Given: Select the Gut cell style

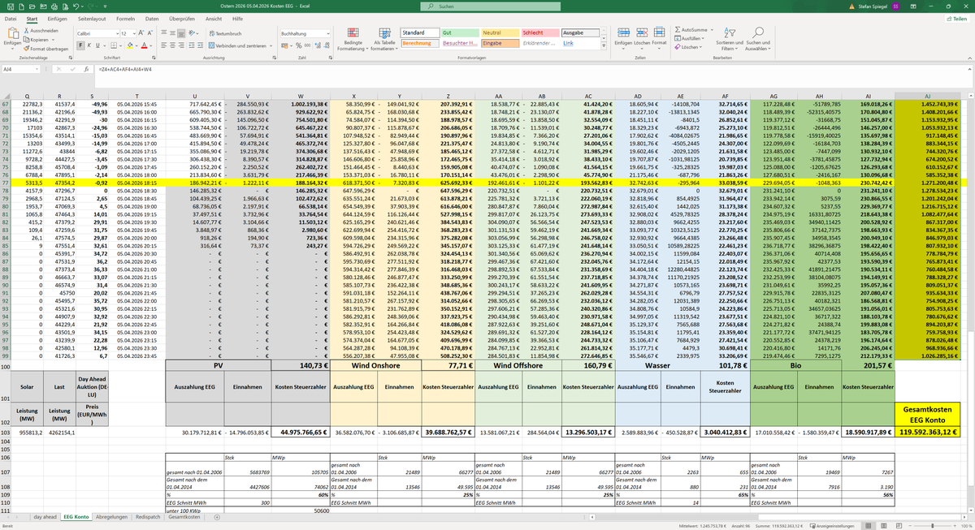Looking at the screenshot, I should click(x=461, y=32).
